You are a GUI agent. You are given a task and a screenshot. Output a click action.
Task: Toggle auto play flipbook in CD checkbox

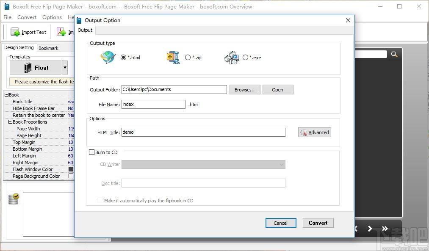tap(100, 200)
